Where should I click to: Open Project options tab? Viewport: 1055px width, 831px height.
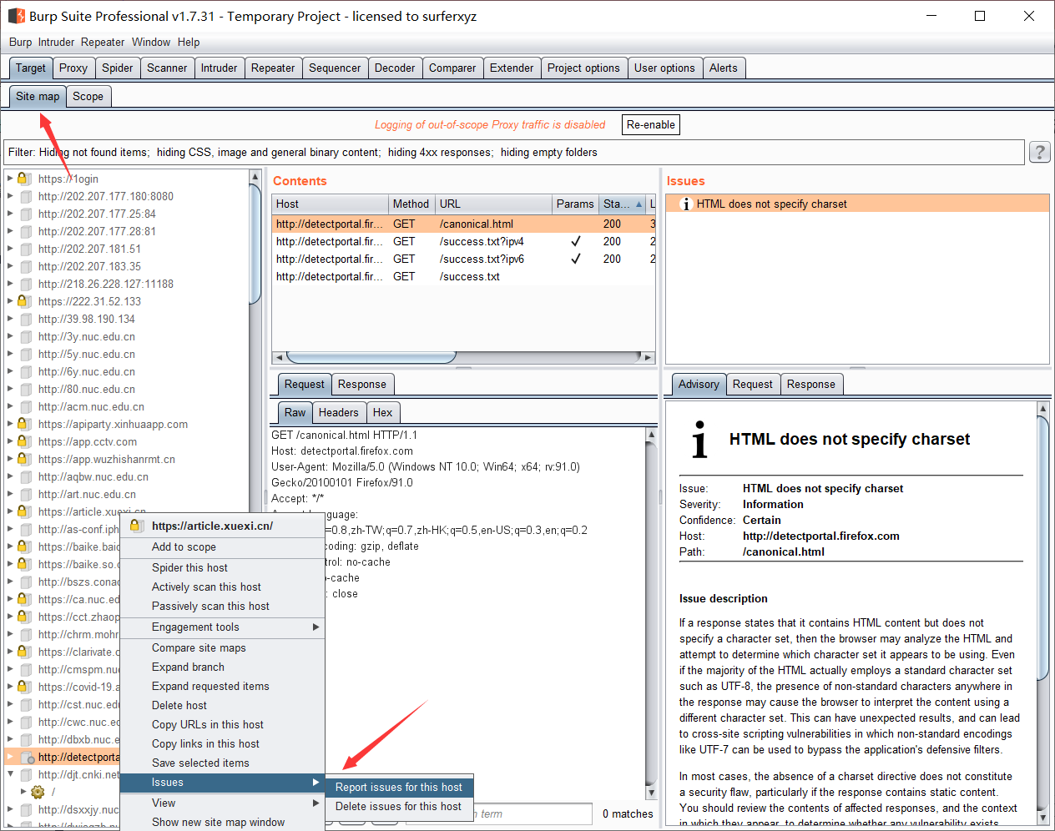(583, 68)
